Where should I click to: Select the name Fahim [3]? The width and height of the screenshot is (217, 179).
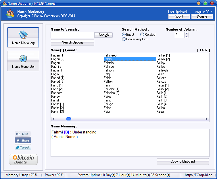point(57,112)
